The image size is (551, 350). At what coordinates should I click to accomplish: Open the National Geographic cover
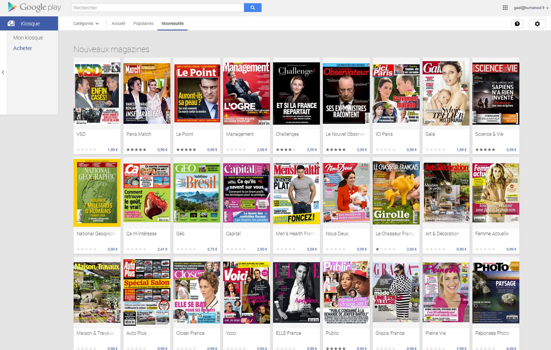(97, 193)
